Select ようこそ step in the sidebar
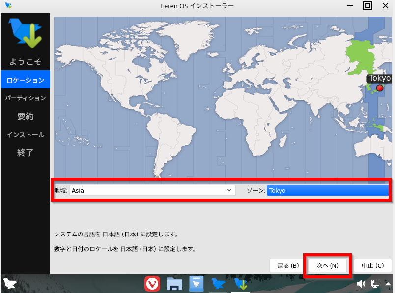395x293 pixels. (x=26, y=62)
